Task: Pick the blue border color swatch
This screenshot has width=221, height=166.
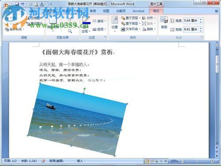Action: pyautogui.click(x=87, y=23)
